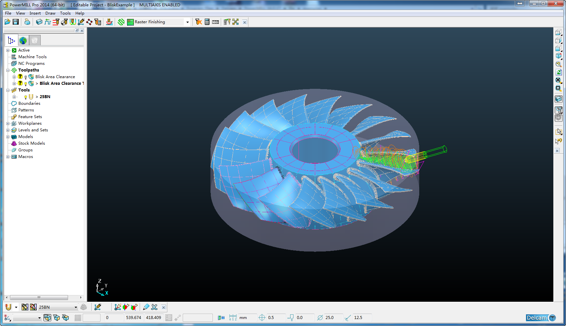Toggle wireframe globe view button

tap(559, 118)
